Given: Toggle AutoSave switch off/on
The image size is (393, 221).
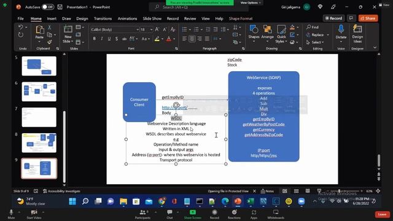Looking at the screenshot, I should [x=48, y=7].
